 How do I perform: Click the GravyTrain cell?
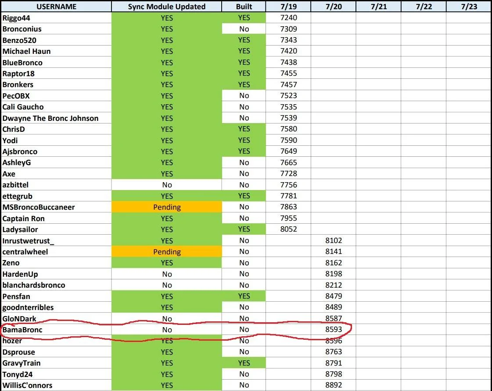coord(56,363)
